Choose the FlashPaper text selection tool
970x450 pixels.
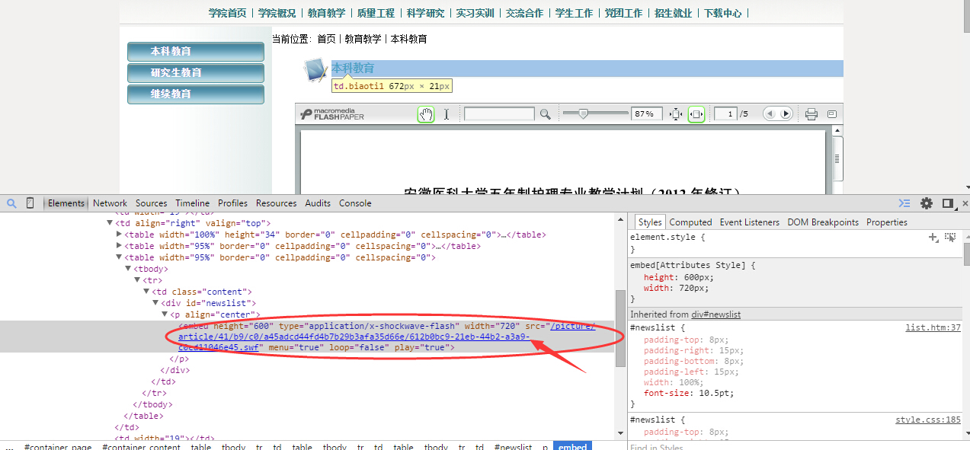tap(447, 114)
